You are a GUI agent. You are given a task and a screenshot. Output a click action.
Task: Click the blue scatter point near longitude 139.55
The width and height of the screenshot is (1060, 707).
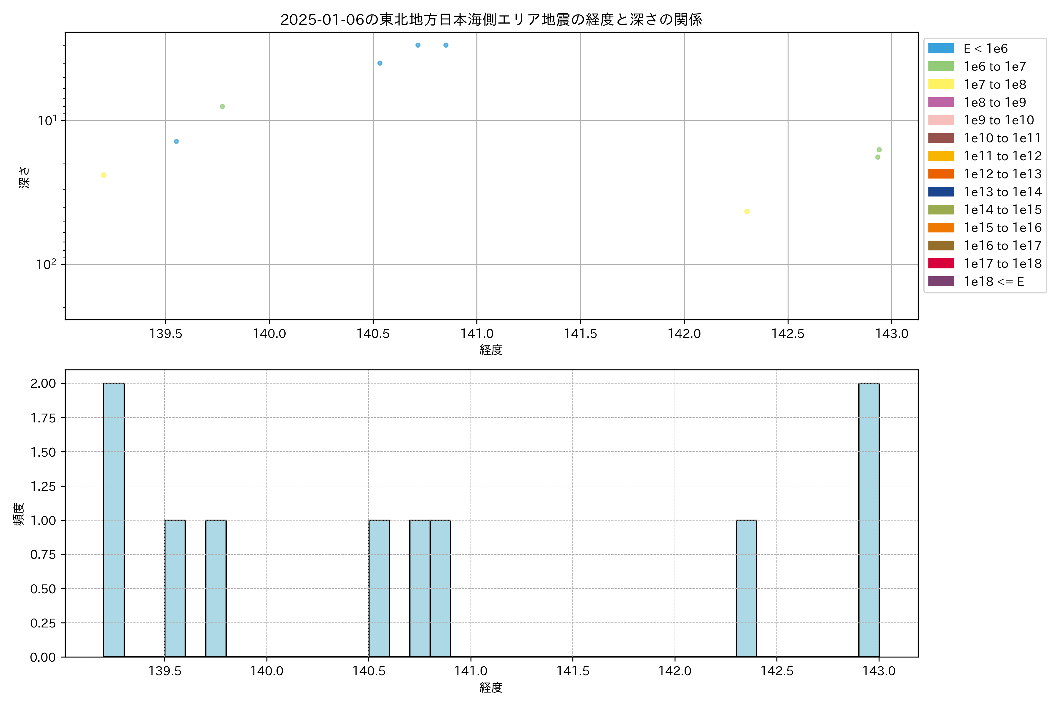176,142
